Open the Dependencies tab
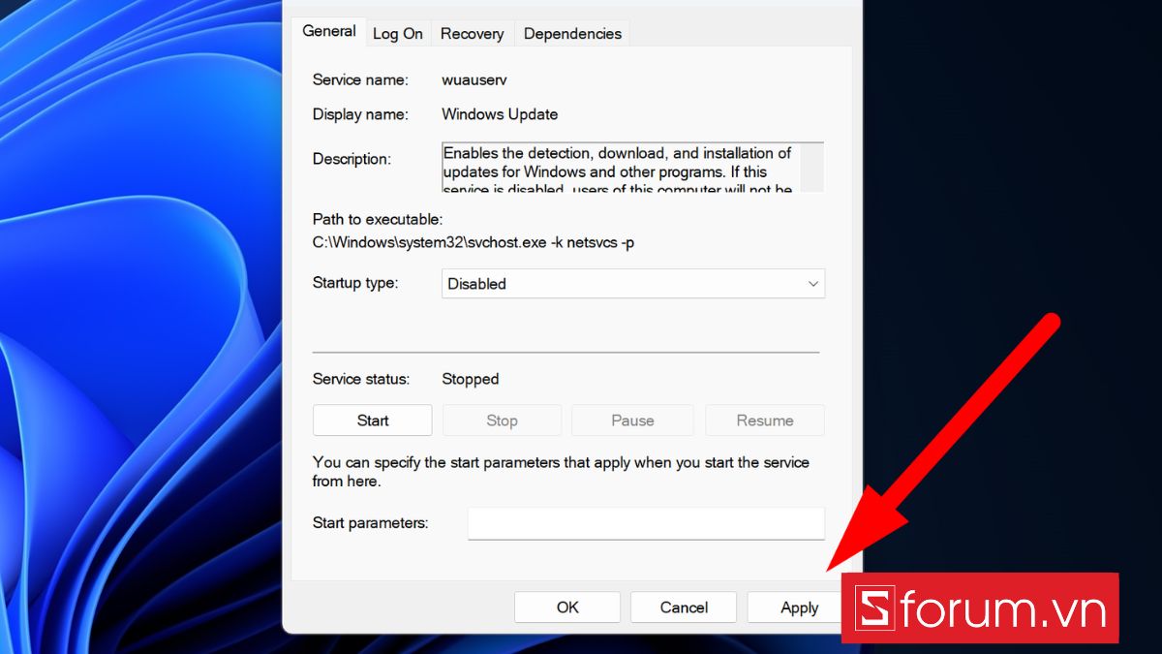 (x=572, y=33)
